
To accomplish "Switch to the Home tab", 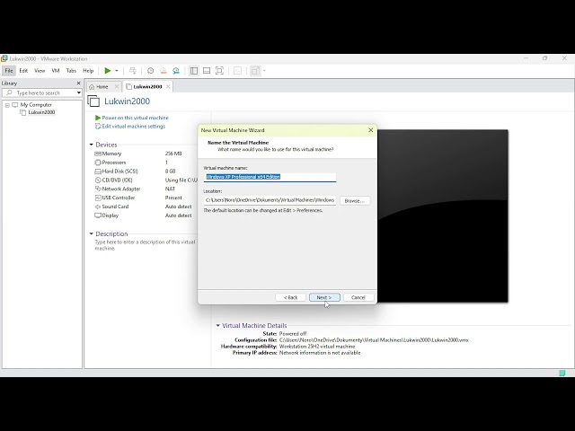I will point(102,87).
